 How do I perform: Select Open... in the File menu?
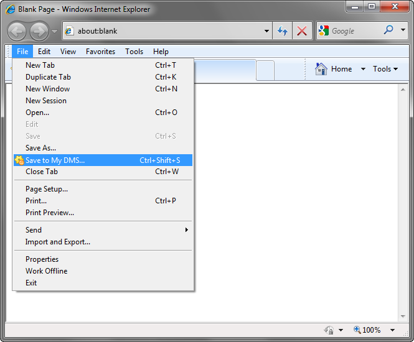(103, 113)
